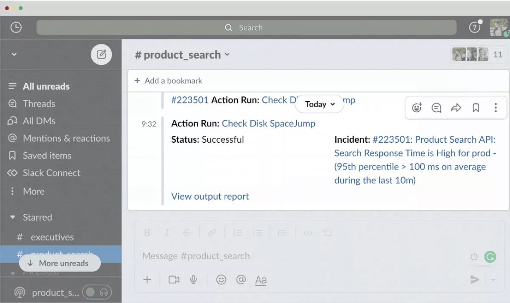
Task: Click the Search bar at the top
Action: click(246, 27)
